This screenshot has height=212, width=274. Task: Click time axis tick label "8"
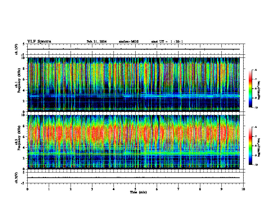(x=200, y=189)
